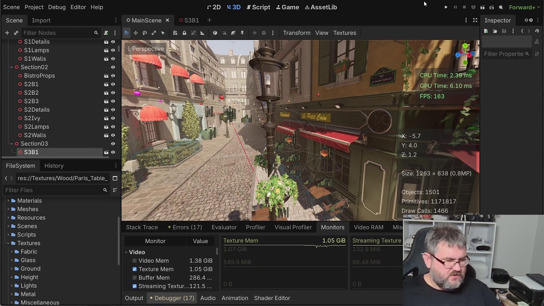Open the Shader Editor bottom panel
The height and width of the screenshot is (306, 544).
click(x=272, y=298)
